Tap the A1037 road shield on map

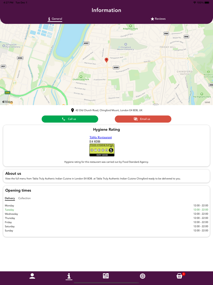pyautogui.click(x=86, y=43)
